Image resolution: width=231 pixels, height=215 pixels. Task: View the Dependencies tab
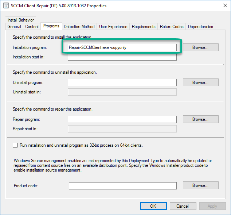click(200, 27)
